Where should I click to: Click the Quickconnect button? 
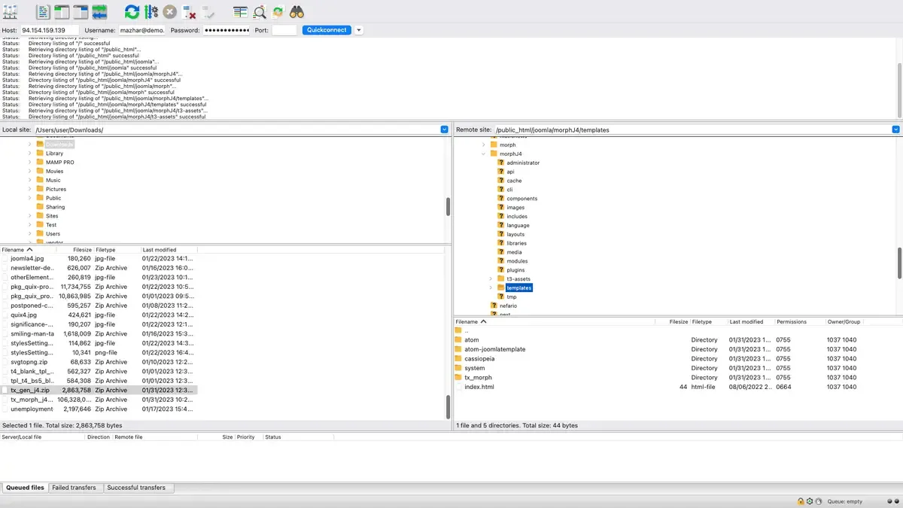(327, 30)
